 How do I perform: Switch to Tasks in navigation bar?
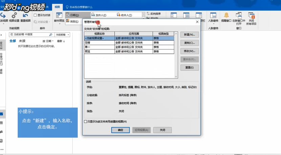coord(1,140)
